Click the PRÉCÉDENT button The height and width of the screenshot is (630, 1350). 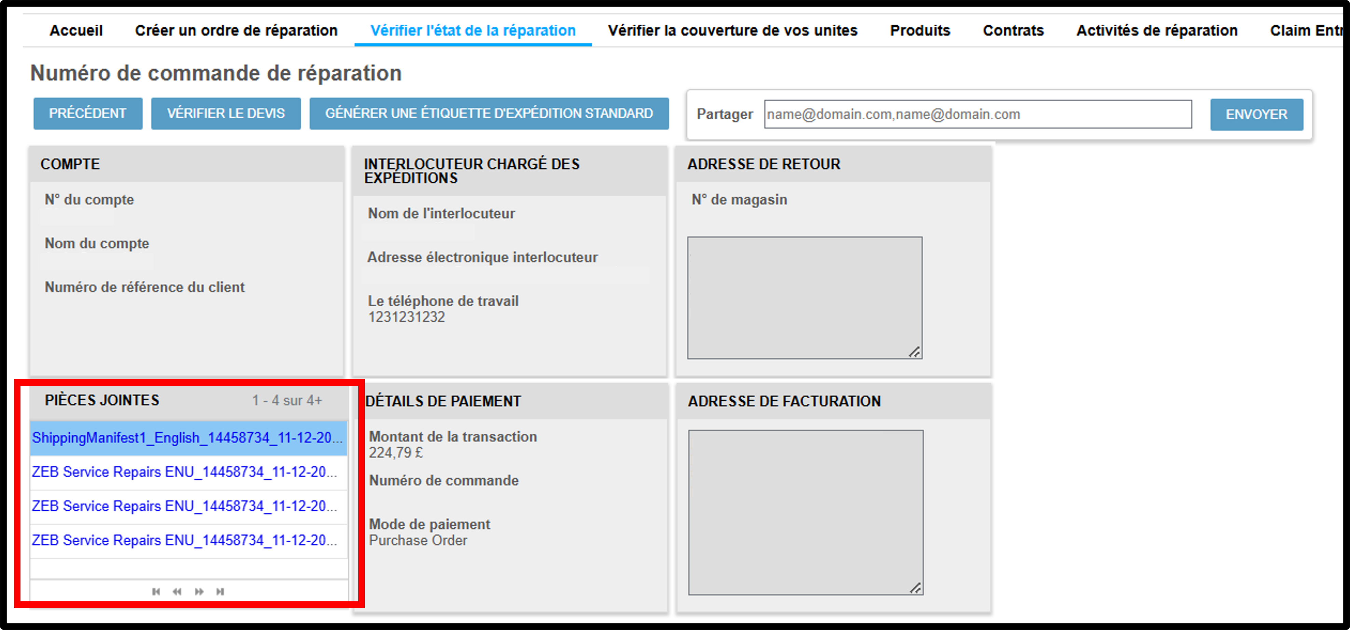pyautogui.click(x=87, y=113)
